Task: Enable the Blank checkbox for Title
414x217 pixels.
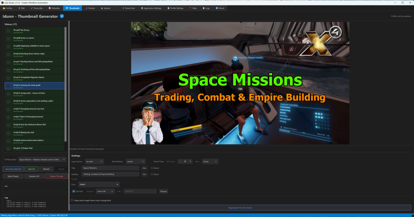Action: click(x=152, y=168)
